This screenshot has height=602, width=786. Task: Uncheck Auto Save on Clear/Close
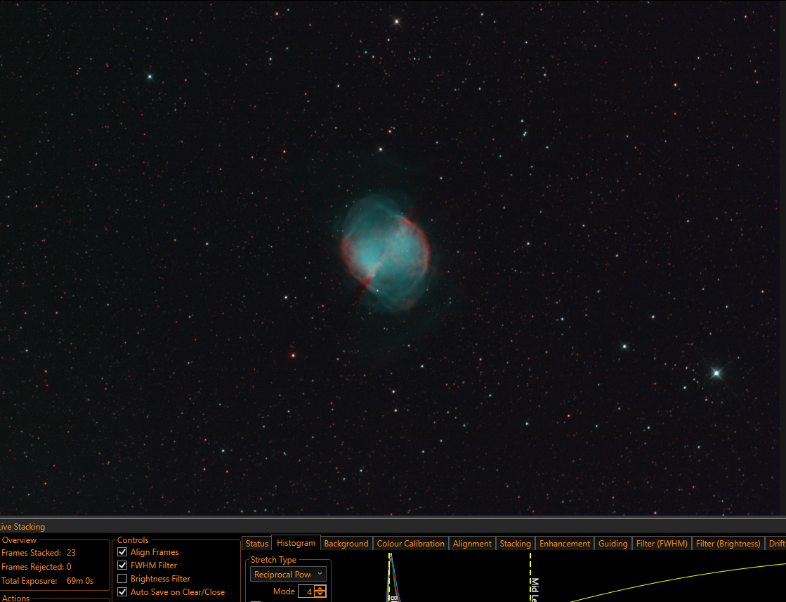pos(122,592)
